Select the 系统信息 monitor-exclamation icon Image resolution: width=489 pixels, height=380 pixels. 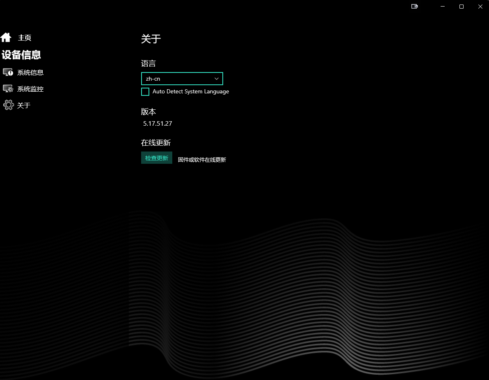pos(8,72)
